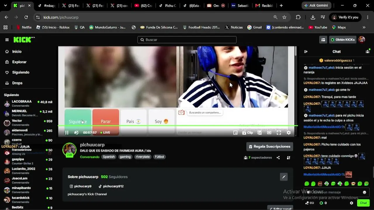
Task: Open pichuucarp9 Instagram link
Action: pos(80,186)
